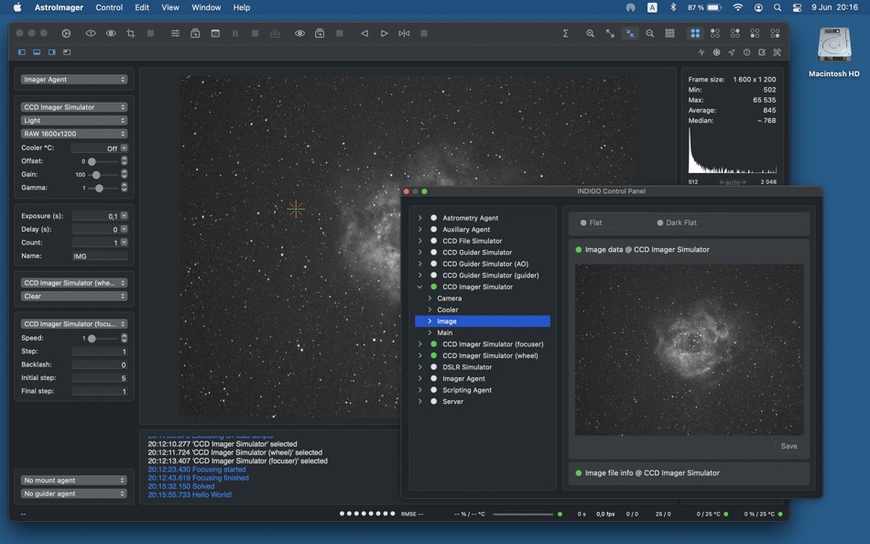Open the Control menu in menu bar
870x544 pixels.
[109, 7]
